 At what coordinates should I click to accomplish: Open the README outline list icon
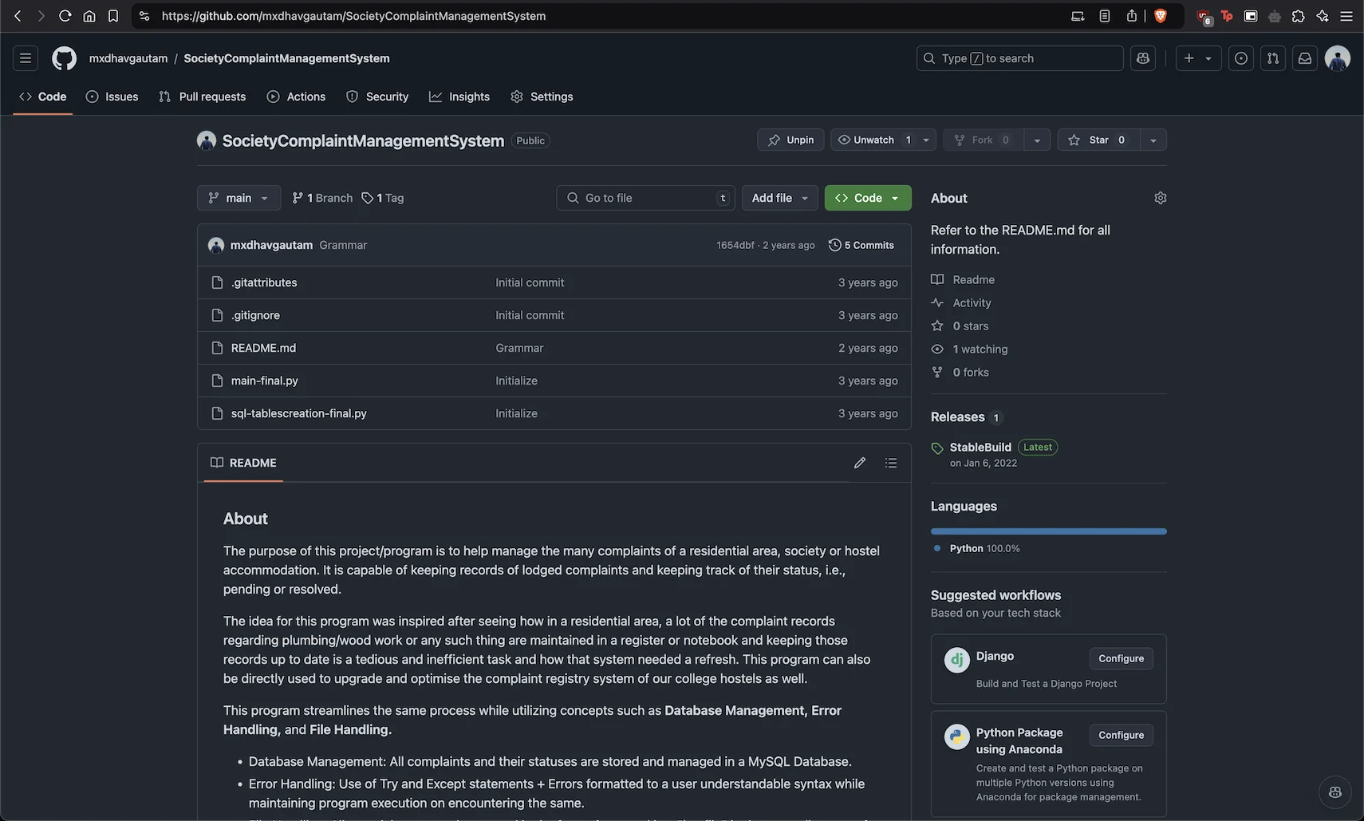891,462
